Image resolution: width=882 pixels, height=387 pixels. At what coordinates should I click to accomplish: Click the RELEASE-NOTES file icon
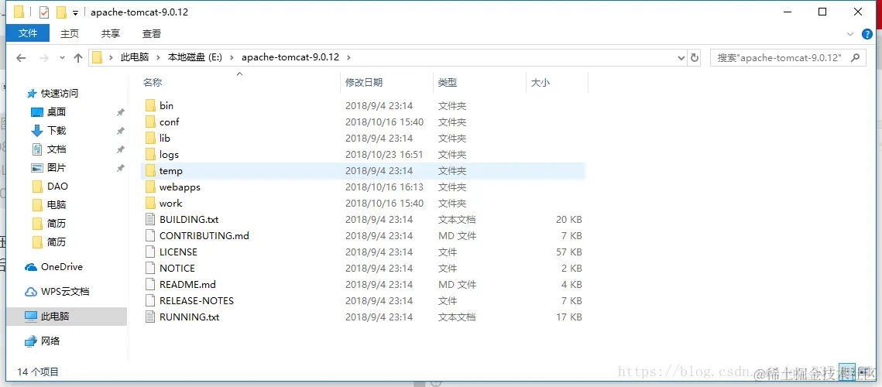pos(149,301)
